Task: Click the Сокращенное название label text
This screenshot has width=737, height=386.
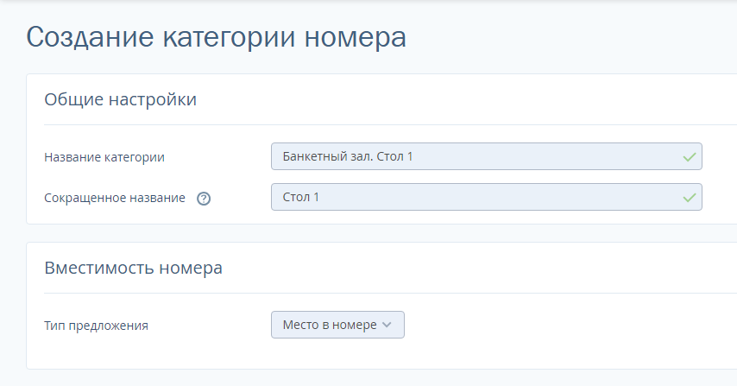Action: [x=115, y=198]
